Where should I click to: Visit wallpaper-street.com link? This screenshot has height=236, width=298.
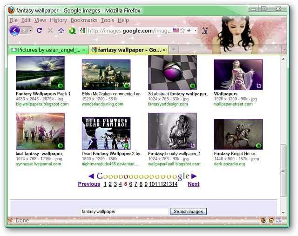(x=233, y=104)
